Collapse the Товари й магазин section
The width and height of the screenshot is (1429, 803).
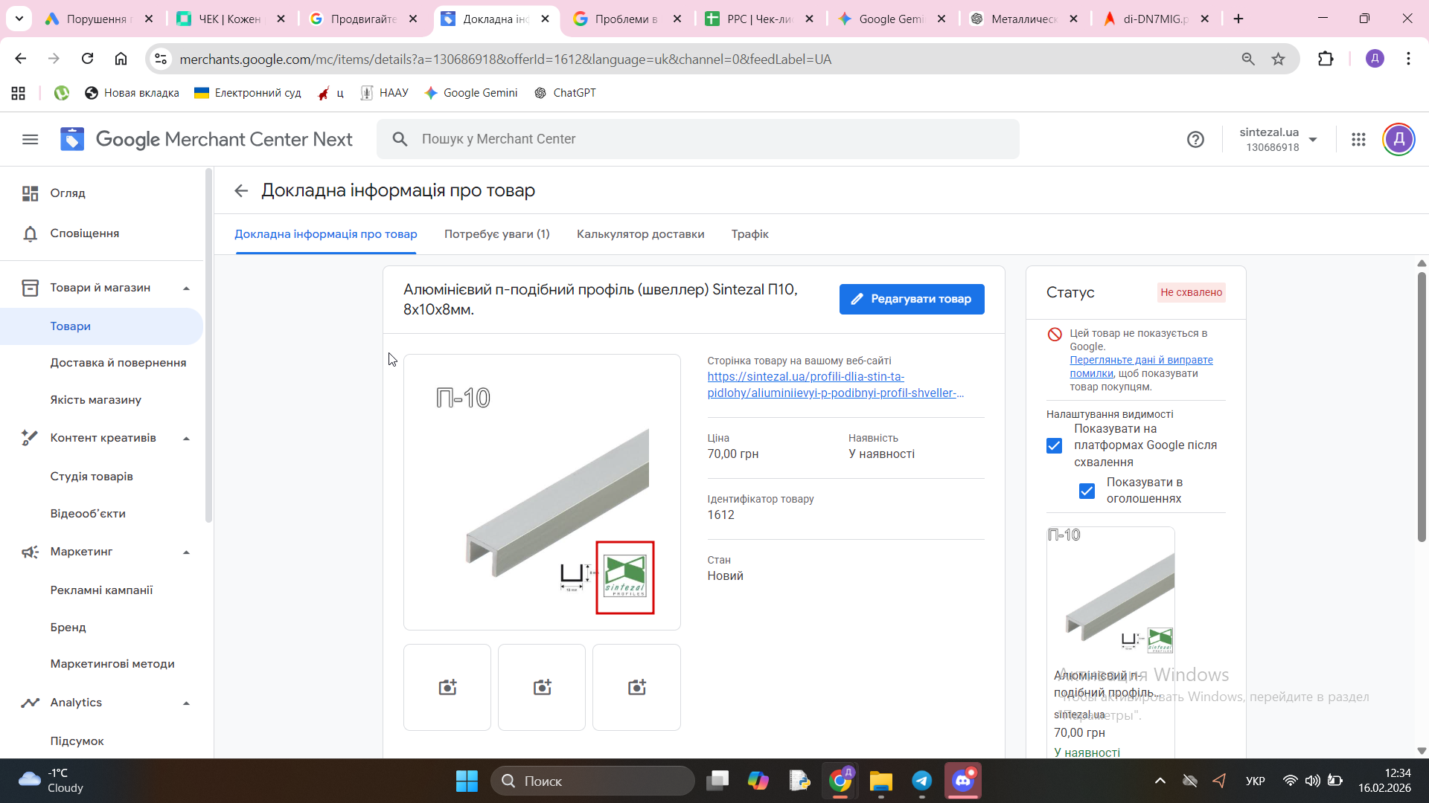coord(186,288)
